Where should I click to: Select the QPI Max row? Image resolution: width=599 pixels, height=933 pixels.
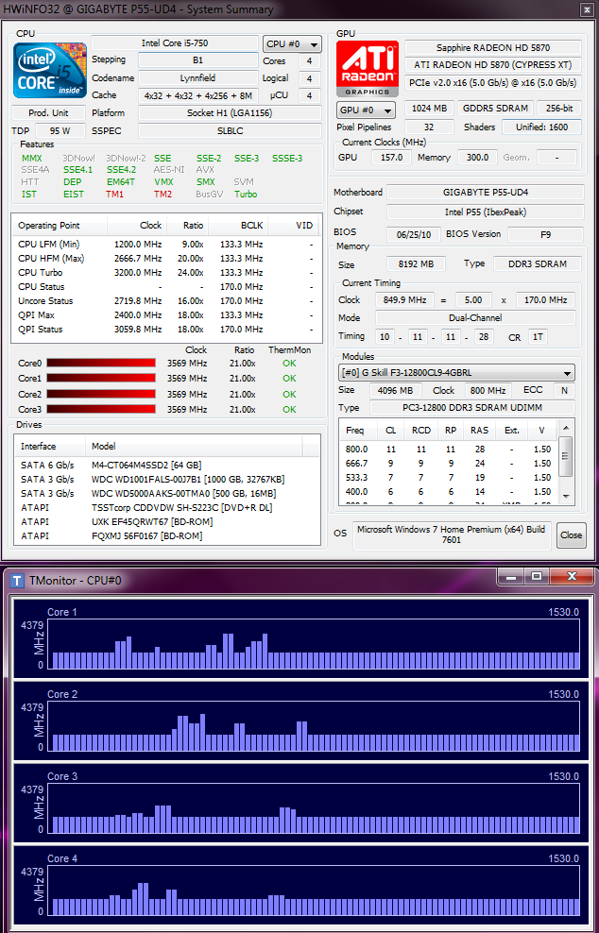[x=166, y=314]
